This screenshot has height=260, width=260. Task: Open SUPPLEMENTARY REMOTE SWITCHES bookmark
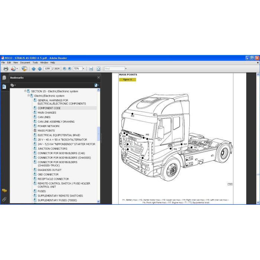point(60,196)
